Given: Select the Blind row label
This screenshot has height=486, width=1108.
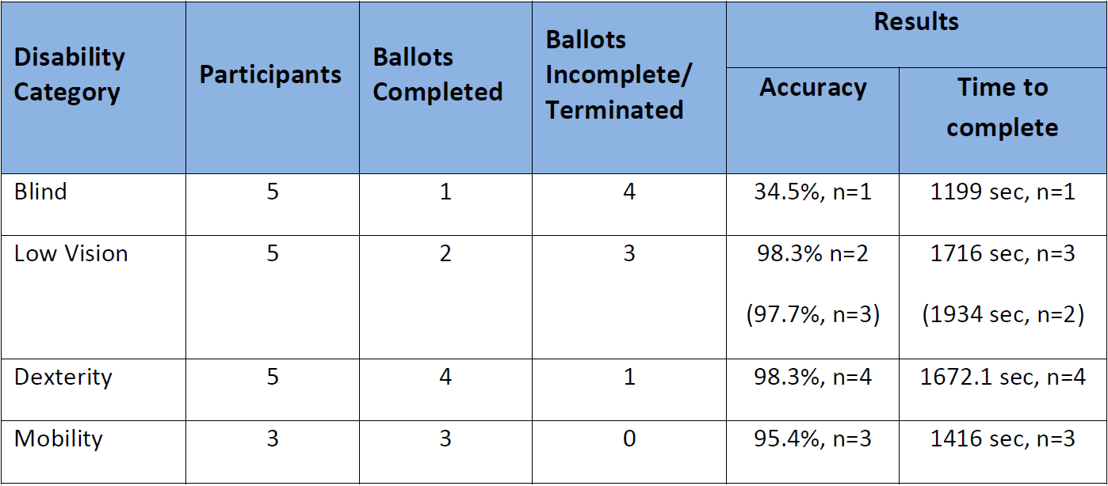Looking at the screenshot, I should click(x=41, y=192).
